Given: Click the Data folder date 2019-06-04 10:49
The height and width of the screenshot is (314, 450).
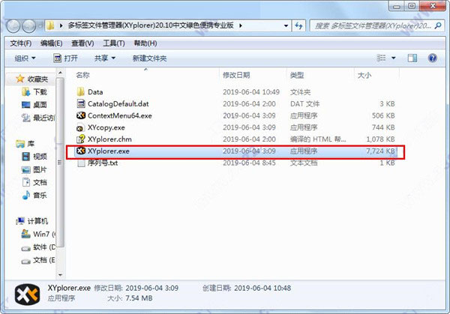Looking at the screenshot, I should click(x=251, y=91).
